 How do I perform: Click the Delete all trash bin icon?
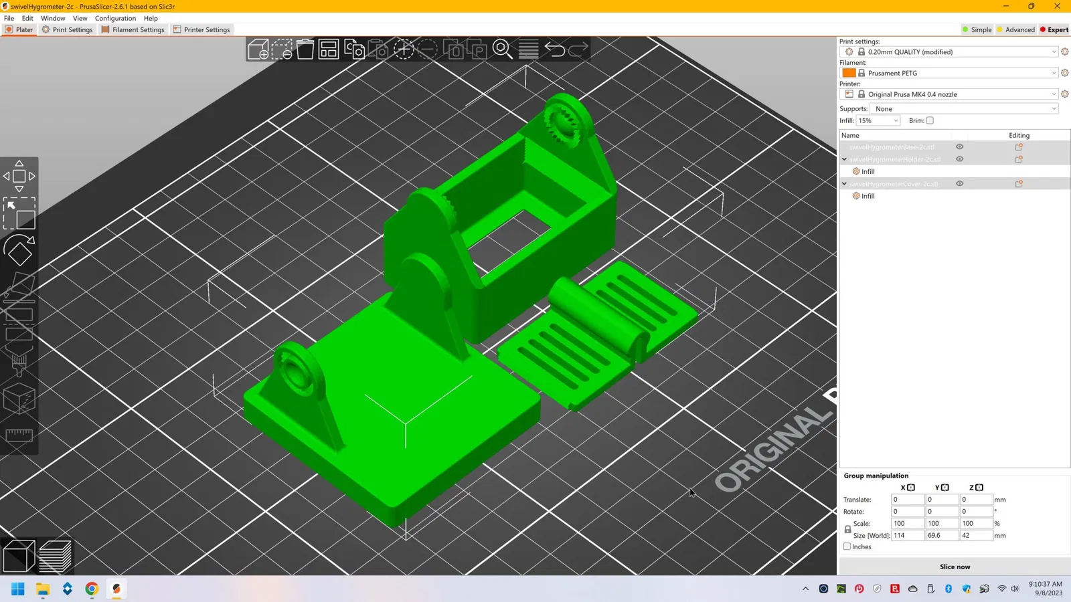click(305, 49)
